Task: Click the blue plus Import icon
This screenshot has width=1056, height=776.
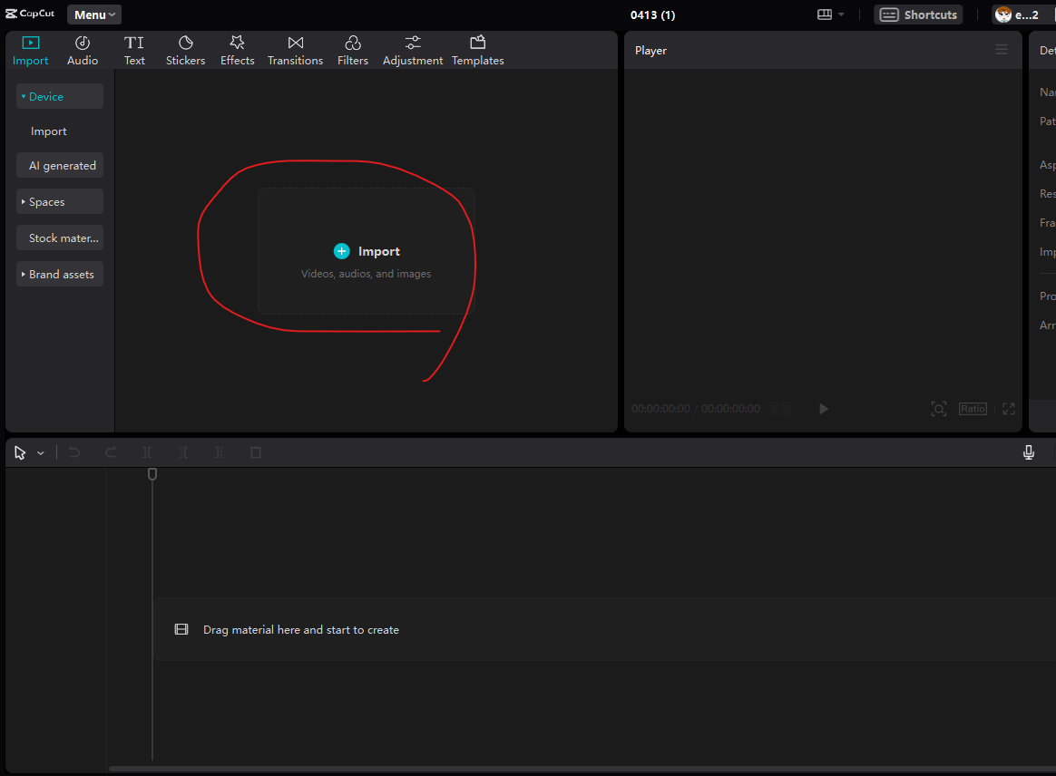Action: pyautogui.click(x=341, y=251)
